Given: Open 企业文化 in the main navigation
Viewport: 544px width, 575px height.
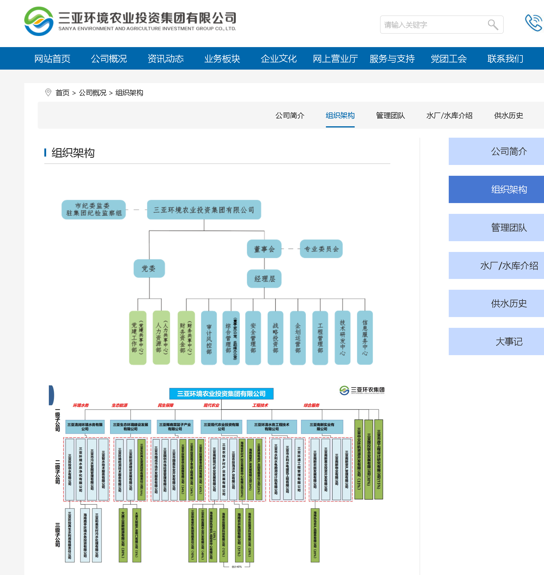Looking at the screenshot, I should pos(279,58).
